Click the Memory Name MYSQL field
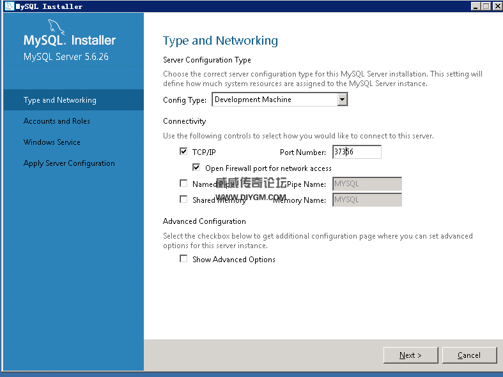The width and height of the screenshot is (503, 377). coord(368,200)
